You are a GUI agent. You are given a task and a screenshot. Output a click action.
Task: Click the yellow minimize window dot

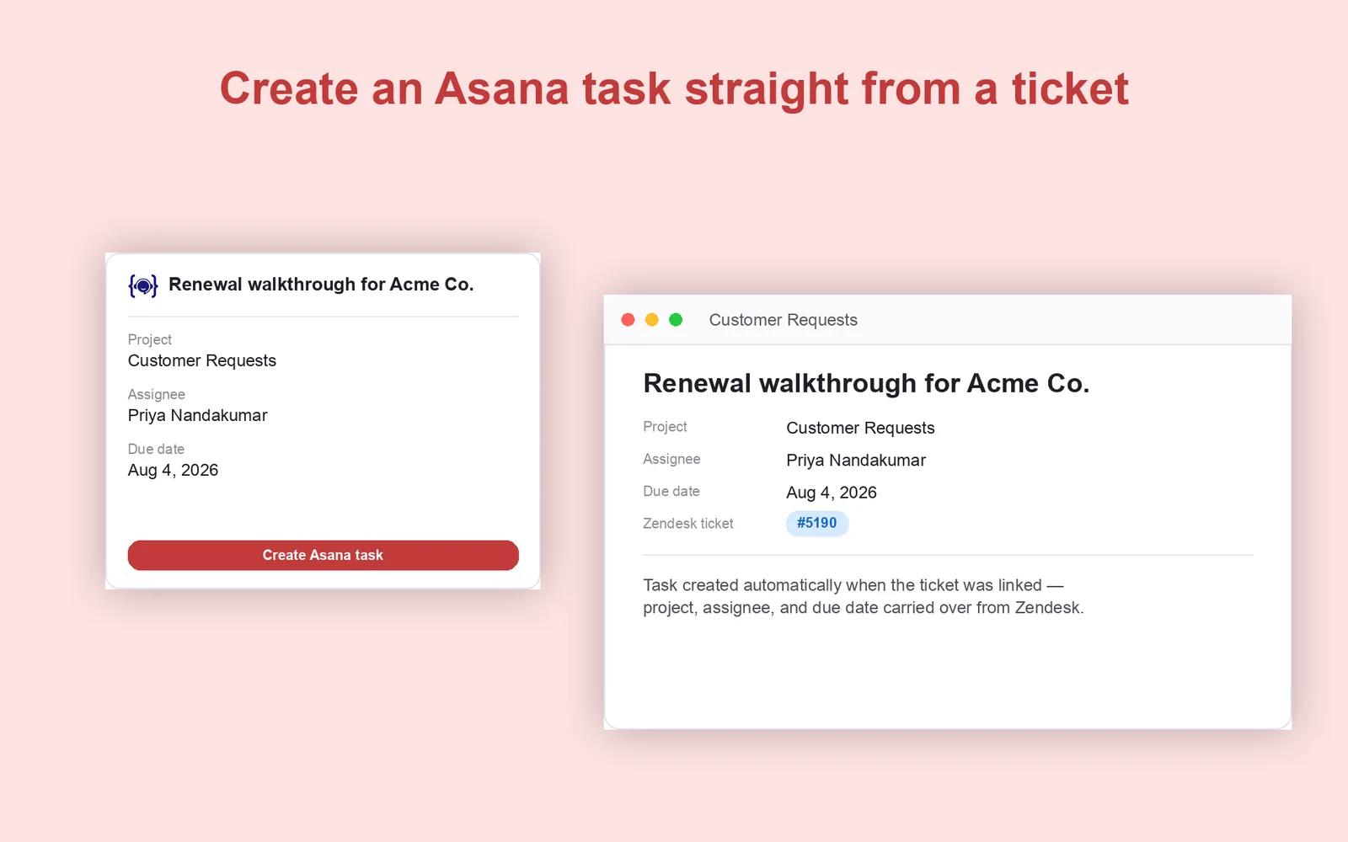pos(651,320)
